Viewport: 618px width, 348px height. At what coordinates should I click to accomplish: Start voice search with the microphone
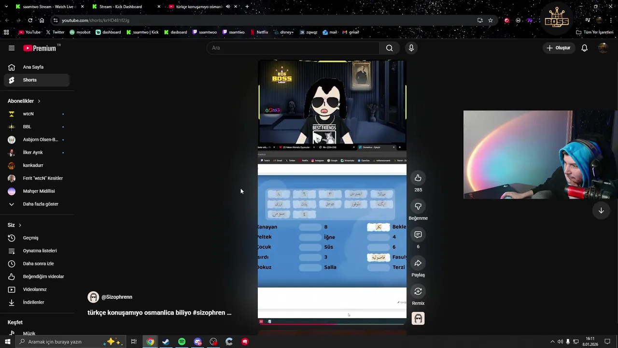tap(411, 48)
